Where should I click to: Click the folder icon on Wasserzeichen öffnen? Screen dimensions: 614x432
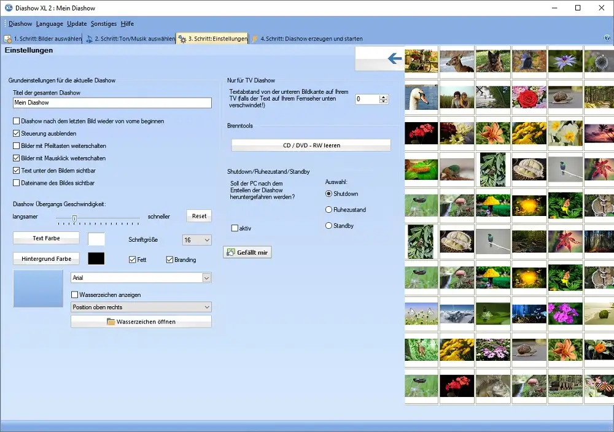click(x=111, y=322)
